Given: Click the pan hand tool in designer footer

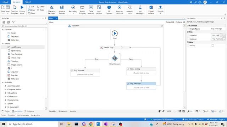Looking at the screenshot, I should tap(159, 111).
